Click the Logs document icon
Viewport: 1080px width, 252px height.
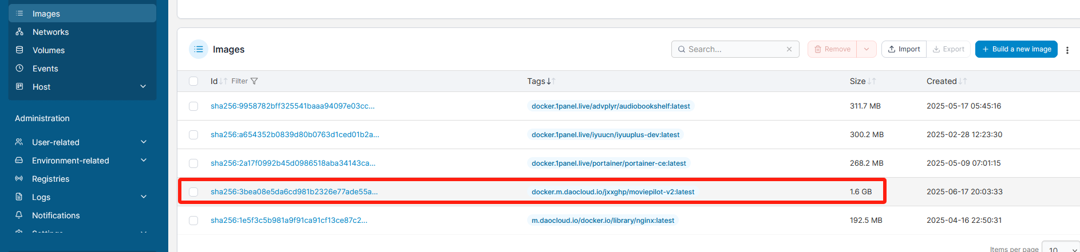click(x=19, y=197)
